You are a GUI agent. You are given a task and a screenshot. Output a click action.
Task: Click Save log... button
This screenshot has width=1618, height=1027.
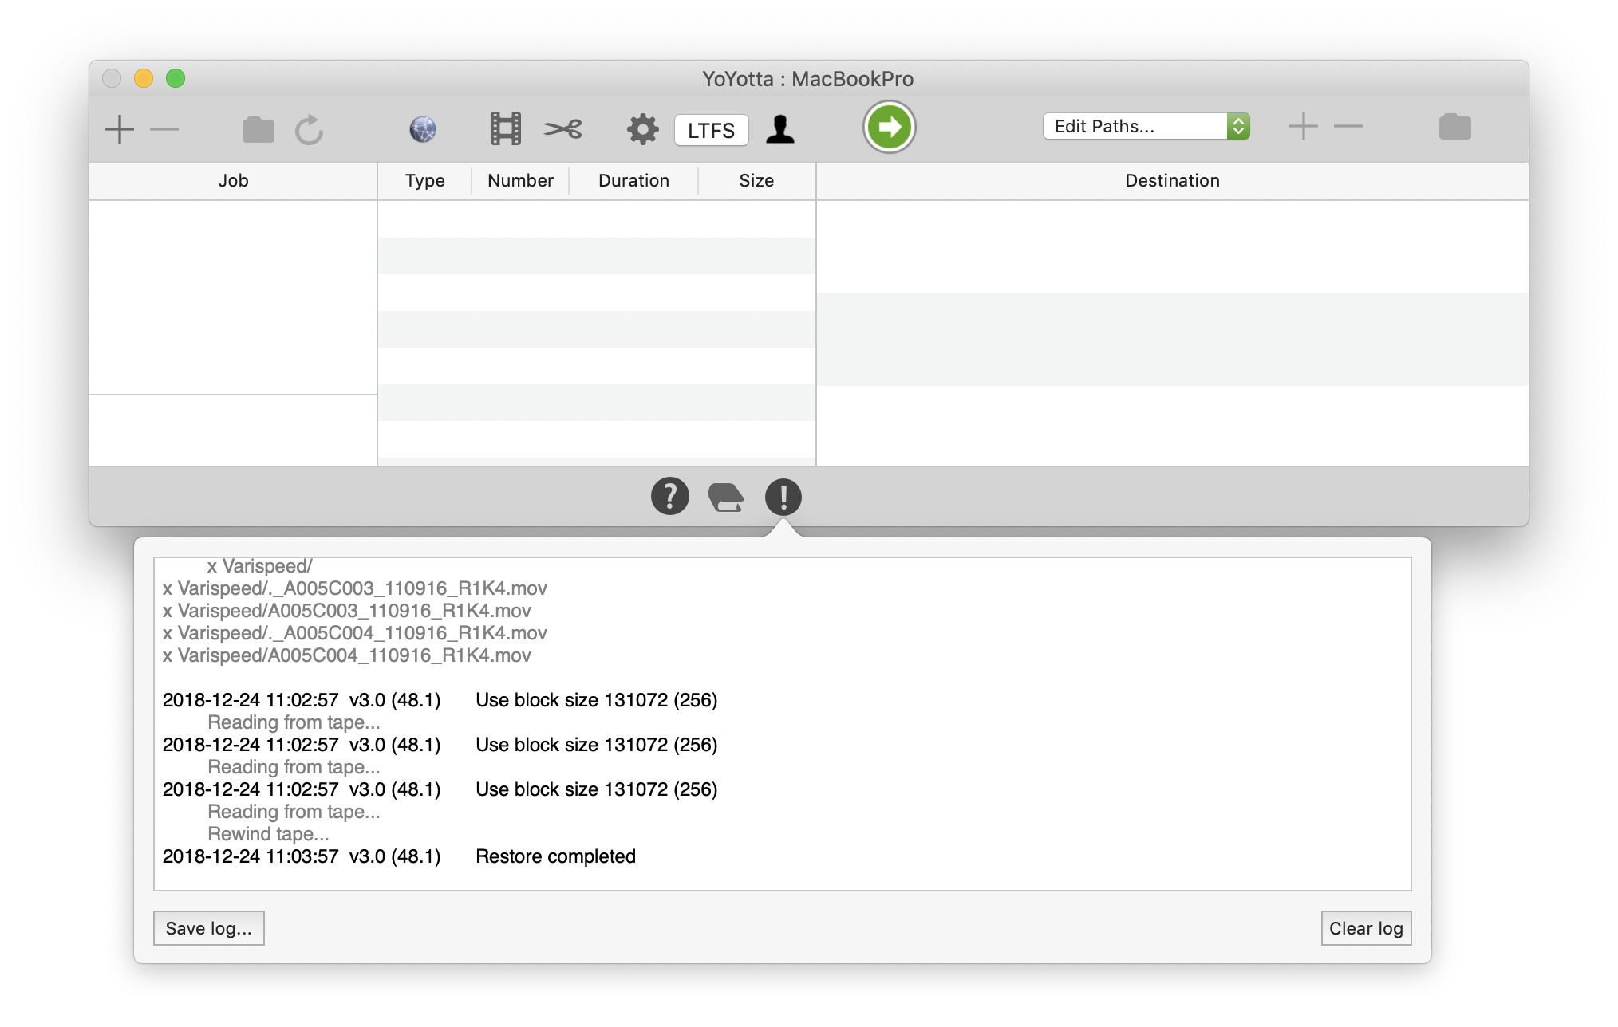pos(208,928)
